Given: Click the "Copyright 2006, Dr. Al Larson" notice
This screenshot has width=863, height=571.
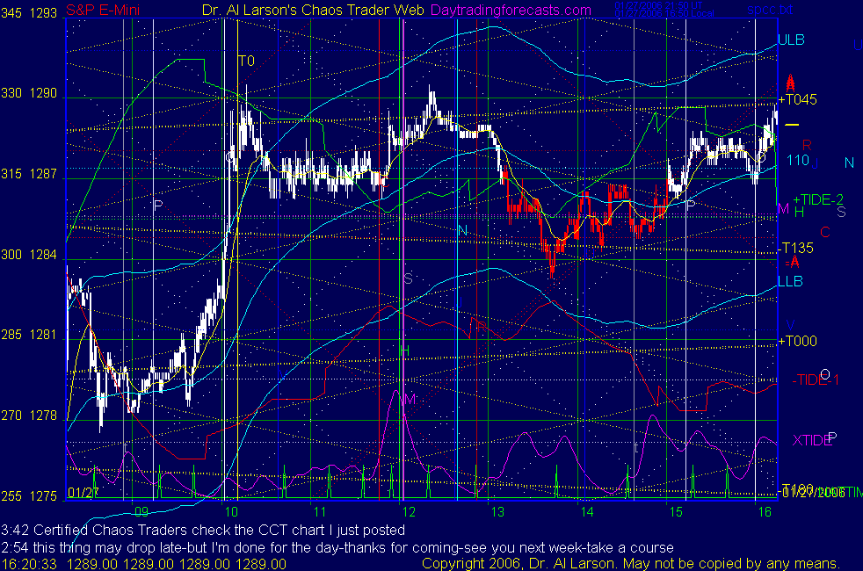Looking at the screenshot, I should coord(631,564).
